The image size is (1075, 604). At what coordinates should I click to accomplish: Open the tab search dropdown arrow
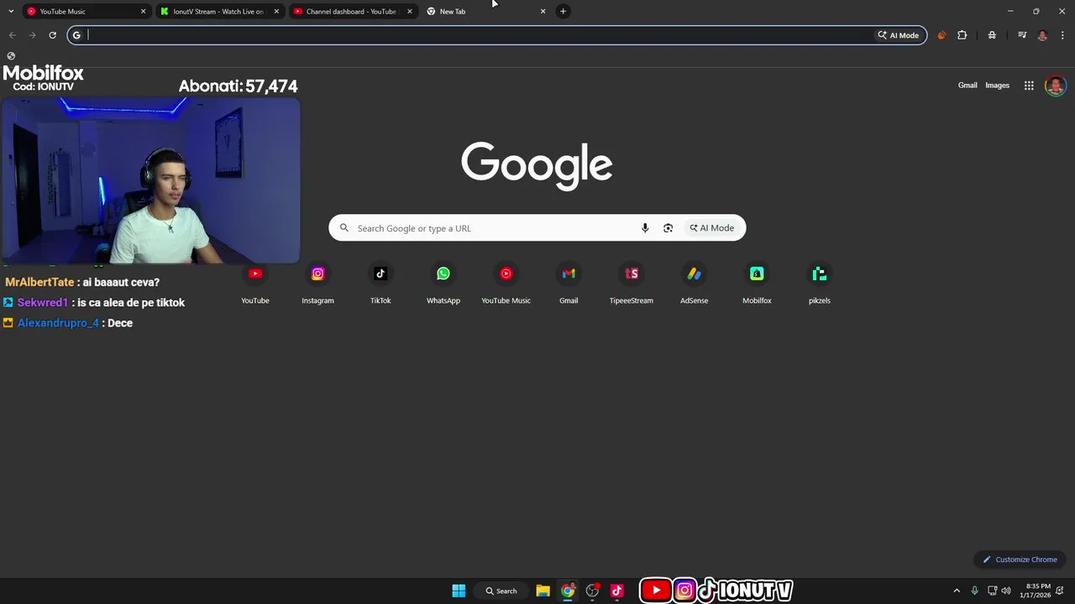(x=11, y=11)
